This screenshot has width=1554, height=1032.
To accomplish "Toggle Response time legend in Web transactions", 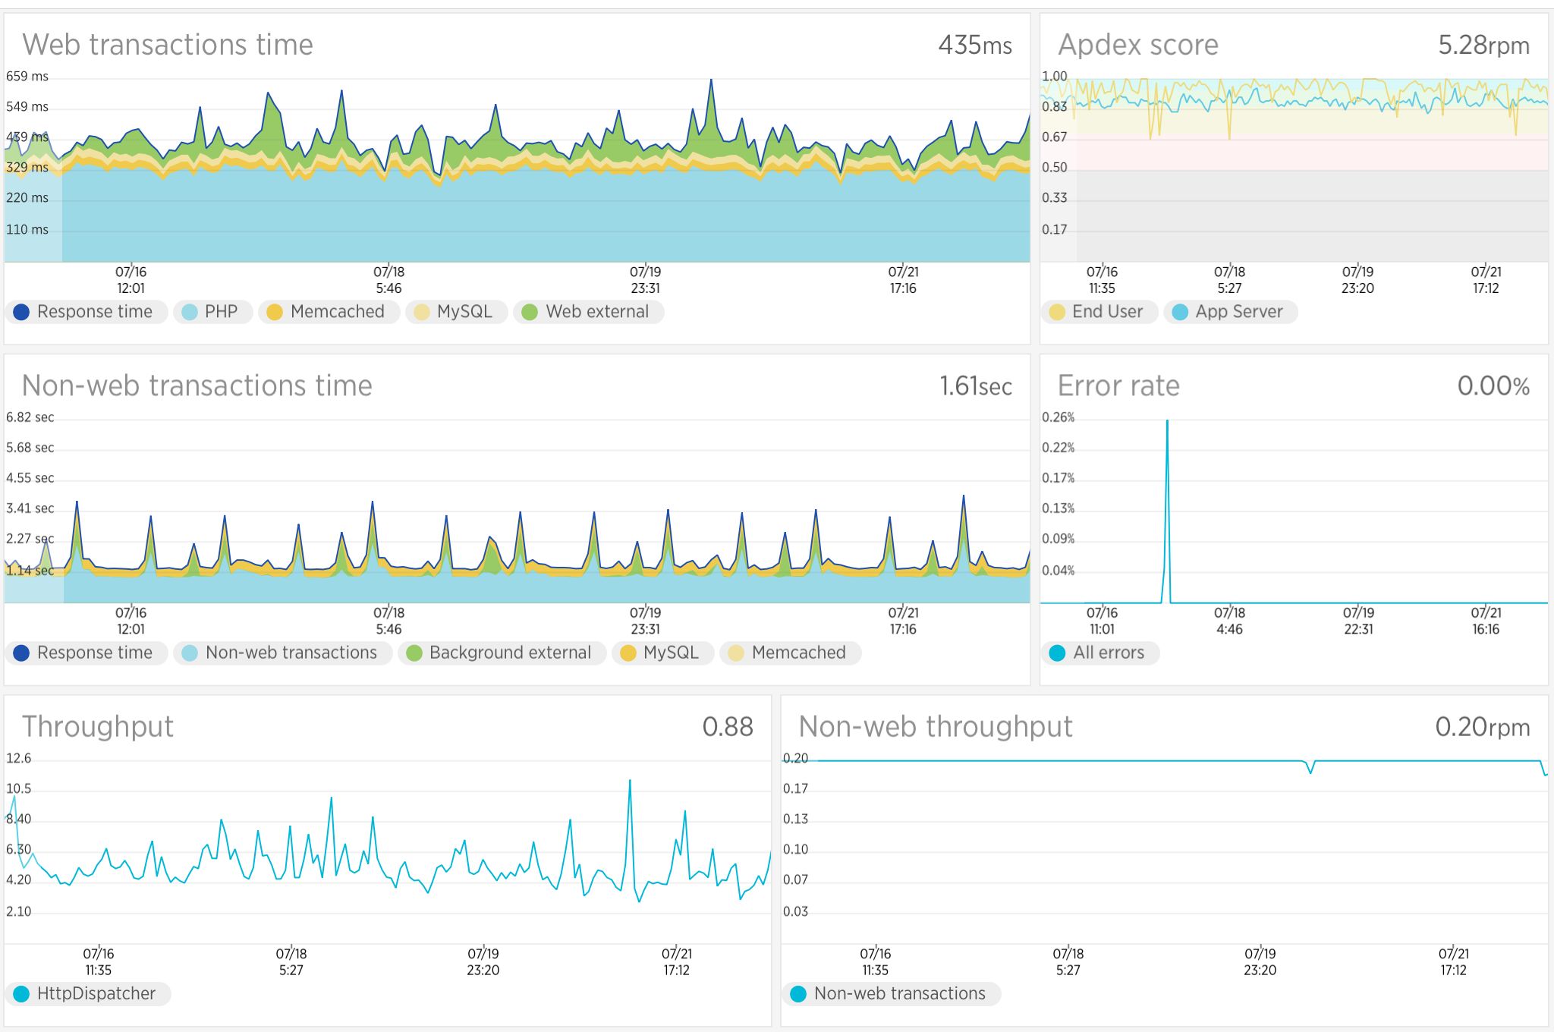I will 86,312.
